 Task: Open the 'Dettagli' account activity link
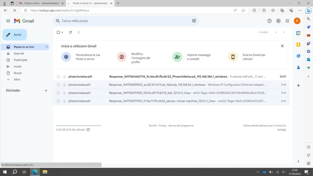281,130
